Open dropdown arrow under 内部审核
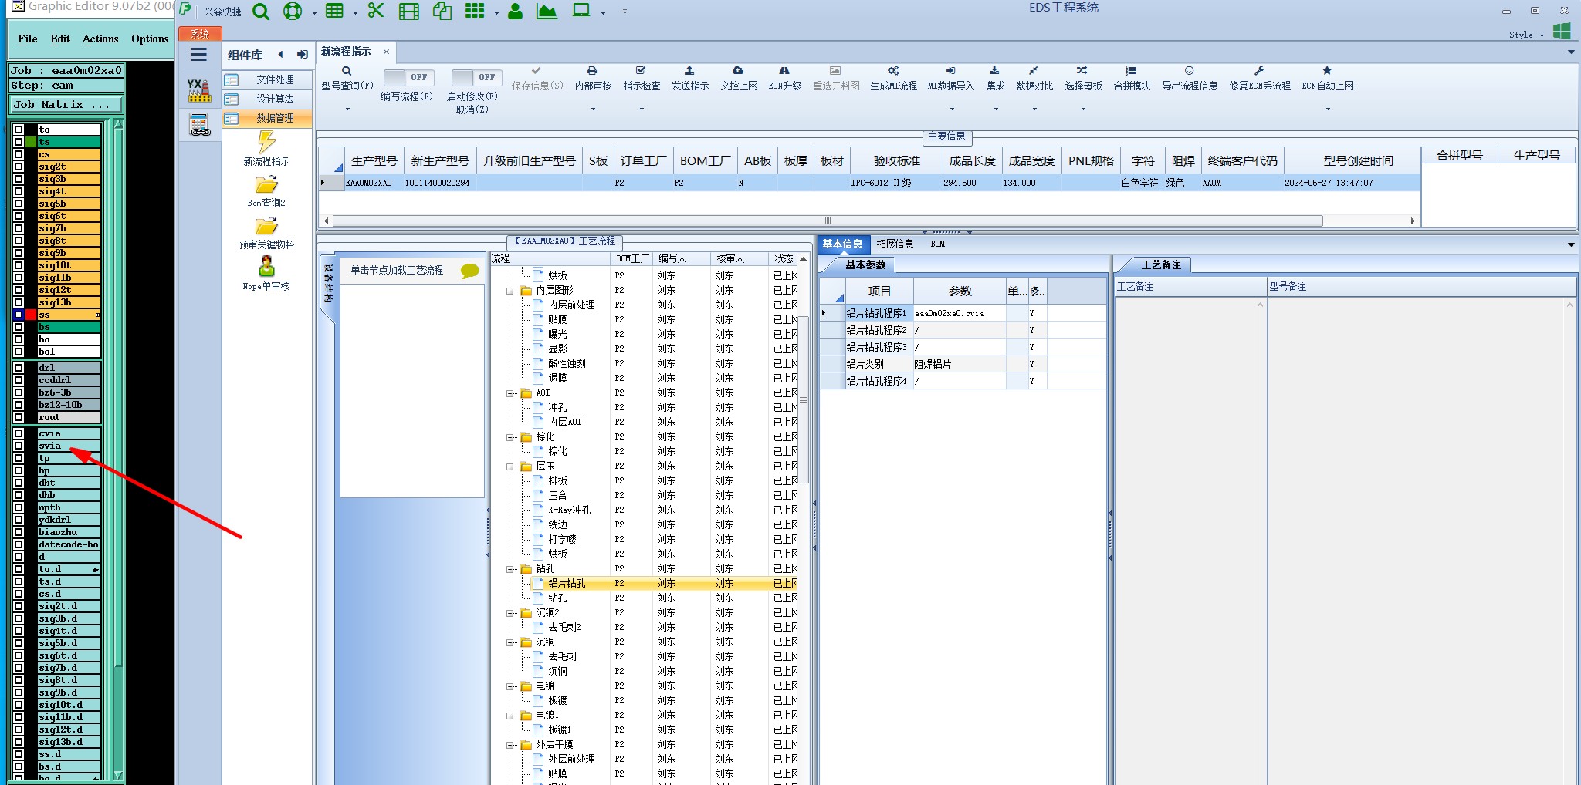Viewport: 1581px width, 785px height. [593, 109]
